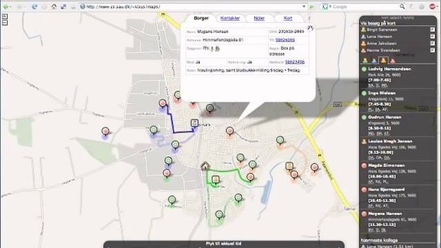Switch to the Borger tab
This screenshot has height=248, width=441.
[201, 18]
